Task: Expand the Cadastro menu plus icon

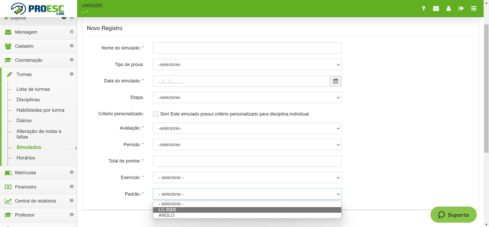Action: click(x=72, y=46)
